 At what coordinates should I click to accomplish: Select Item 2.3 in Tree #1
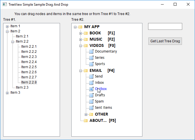pos(22,87)
